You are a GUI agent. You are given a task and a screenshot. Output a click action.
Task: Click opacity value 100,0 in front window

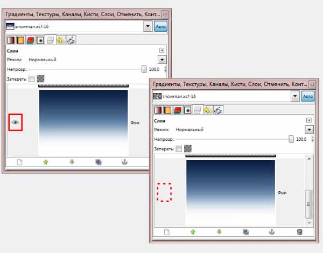tap(301, 139)
